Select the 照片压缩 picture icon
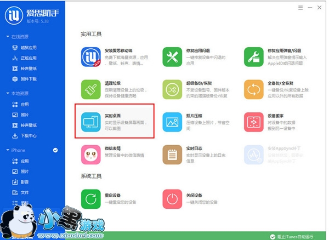 point(172,122)
